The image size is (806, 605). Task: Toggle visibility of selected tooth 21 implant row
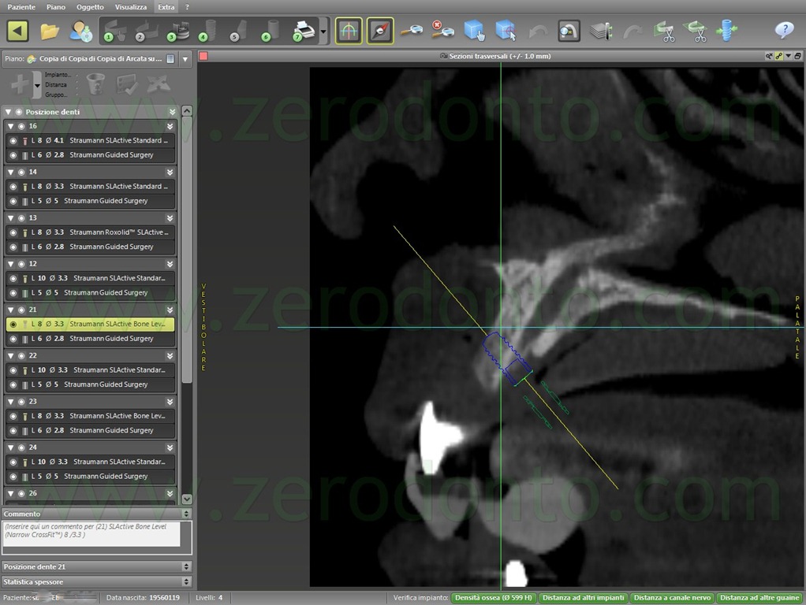point(13,324)
